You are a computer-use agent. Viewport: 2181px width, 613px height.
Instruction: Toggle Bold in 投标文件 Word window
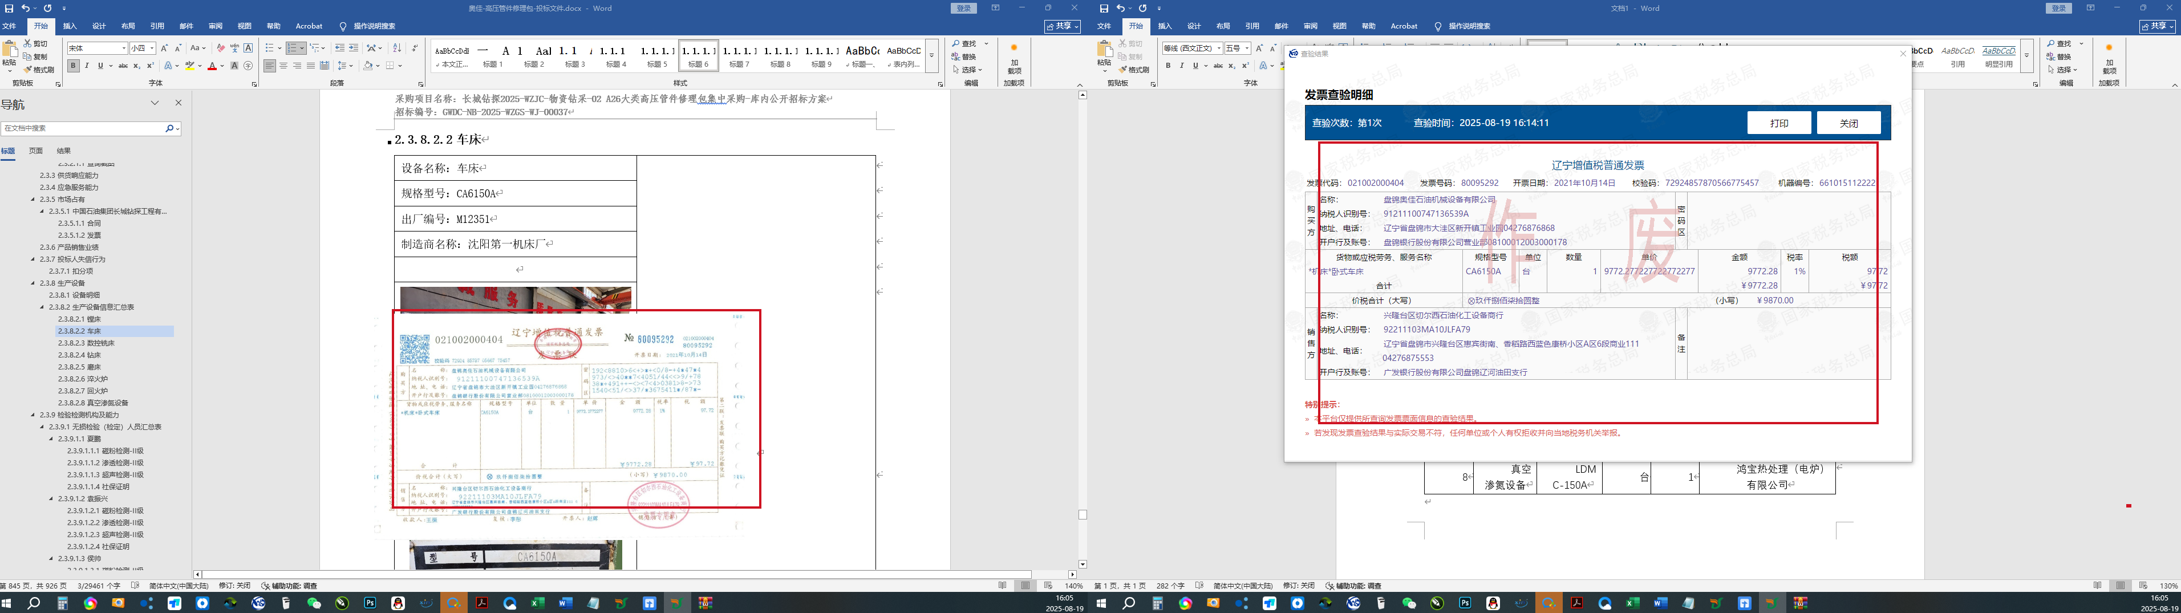coord(74,66)
